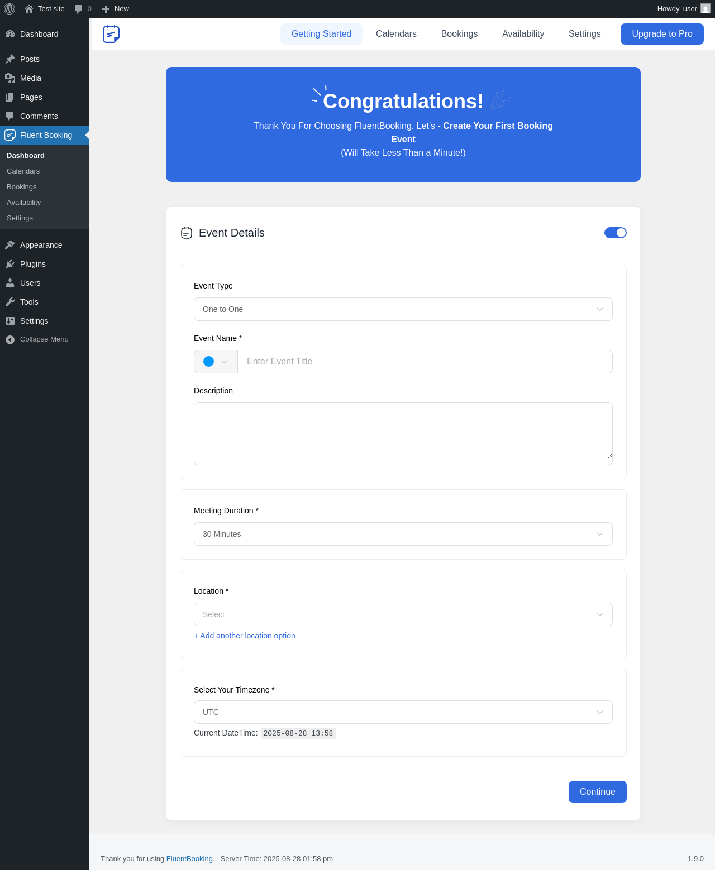Open the event color picker dropdown arrow
This screenshot has width=715, height=870.
225,362
